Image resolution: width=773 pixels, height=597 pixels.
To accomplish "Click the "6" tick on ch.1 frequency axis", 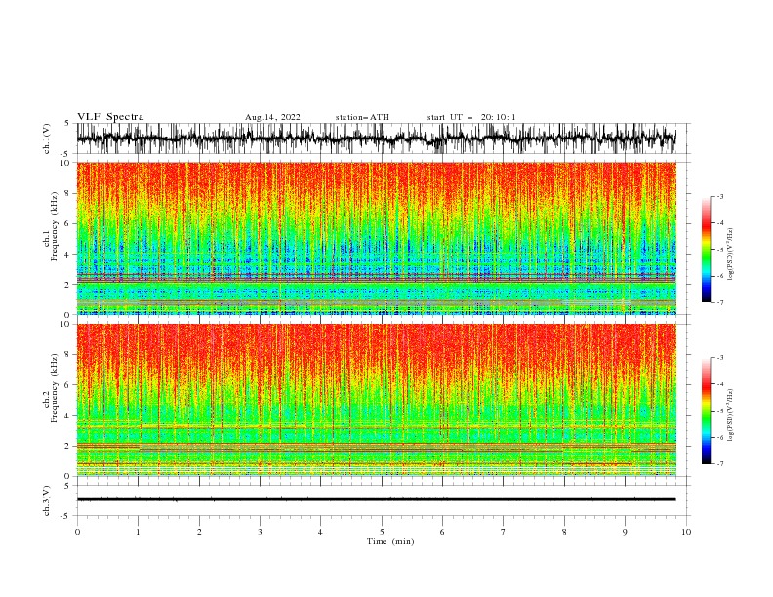I will click(68, 224).
